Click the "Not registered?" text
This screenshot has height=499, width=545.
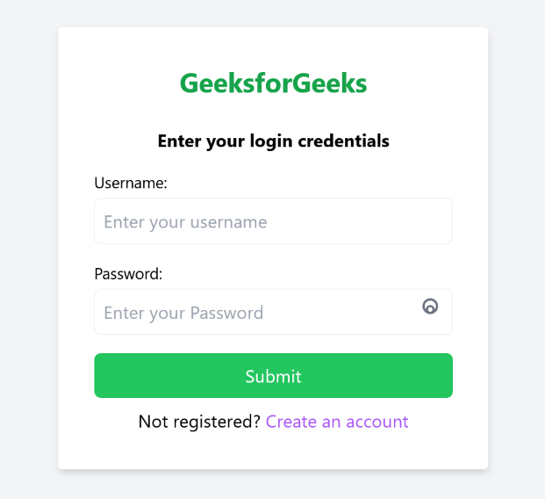199,422
